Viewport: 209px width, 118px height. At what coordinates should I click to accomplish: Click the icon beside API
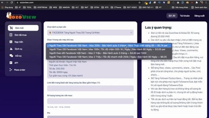coord(11,63)
